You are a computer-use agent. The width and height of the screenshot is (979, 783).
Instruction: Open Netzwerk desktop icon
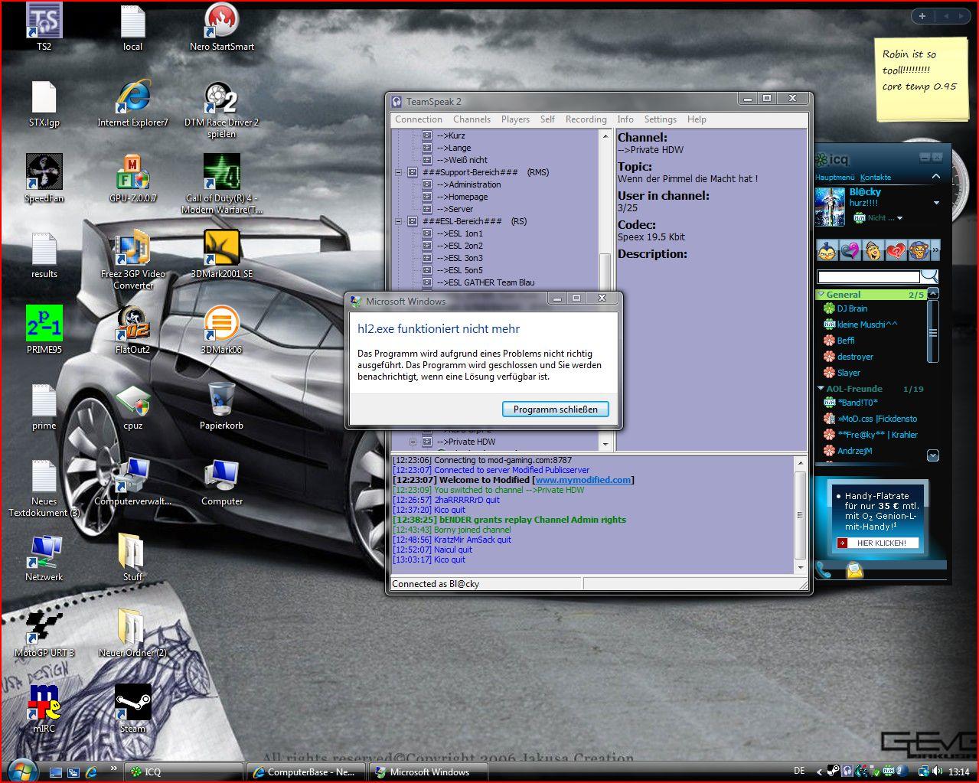[x=44, y=557]
